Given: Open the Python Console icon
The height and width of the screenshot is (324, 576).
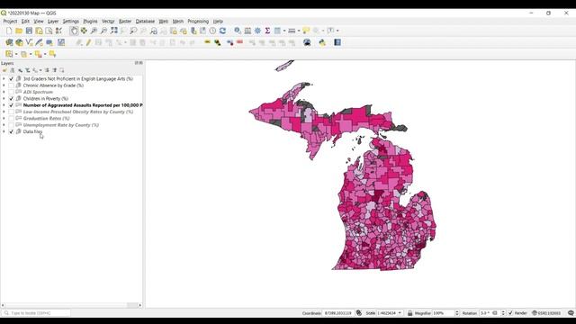Looking at the screenshot, I should point(322,42).
